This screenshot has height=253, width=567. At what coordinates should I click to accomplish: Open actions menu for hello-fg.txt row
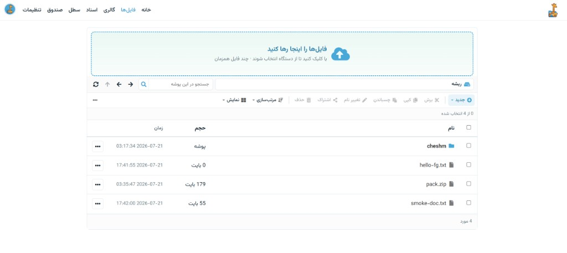pos(97,166)
